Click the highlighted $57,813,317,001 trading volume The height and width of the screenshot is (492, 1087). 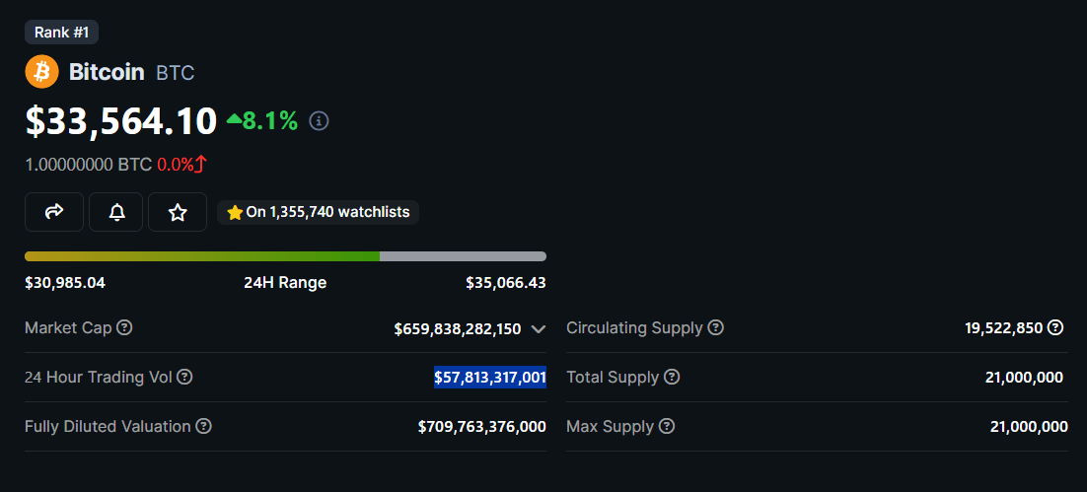click(x=490, y=377)
